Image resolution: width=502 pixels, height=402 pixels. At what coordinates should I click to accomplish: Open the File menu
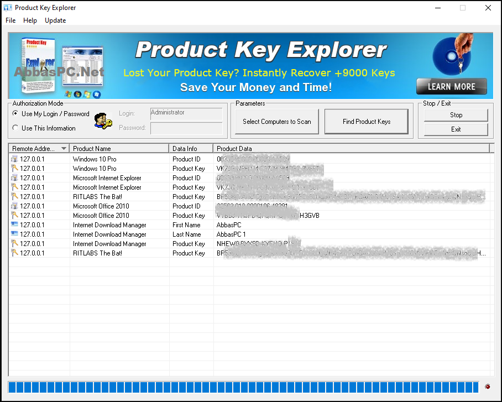click(11, 20)
